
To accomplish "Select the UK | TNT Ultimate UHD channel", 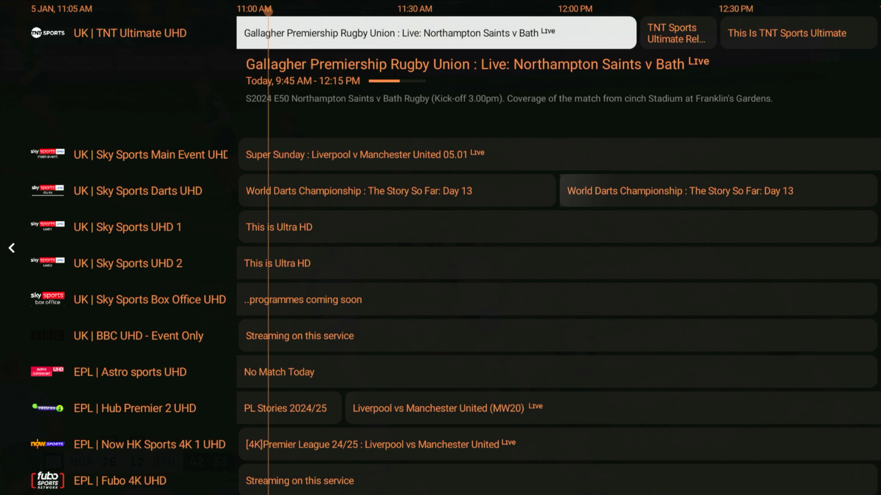I will [130, 33].
